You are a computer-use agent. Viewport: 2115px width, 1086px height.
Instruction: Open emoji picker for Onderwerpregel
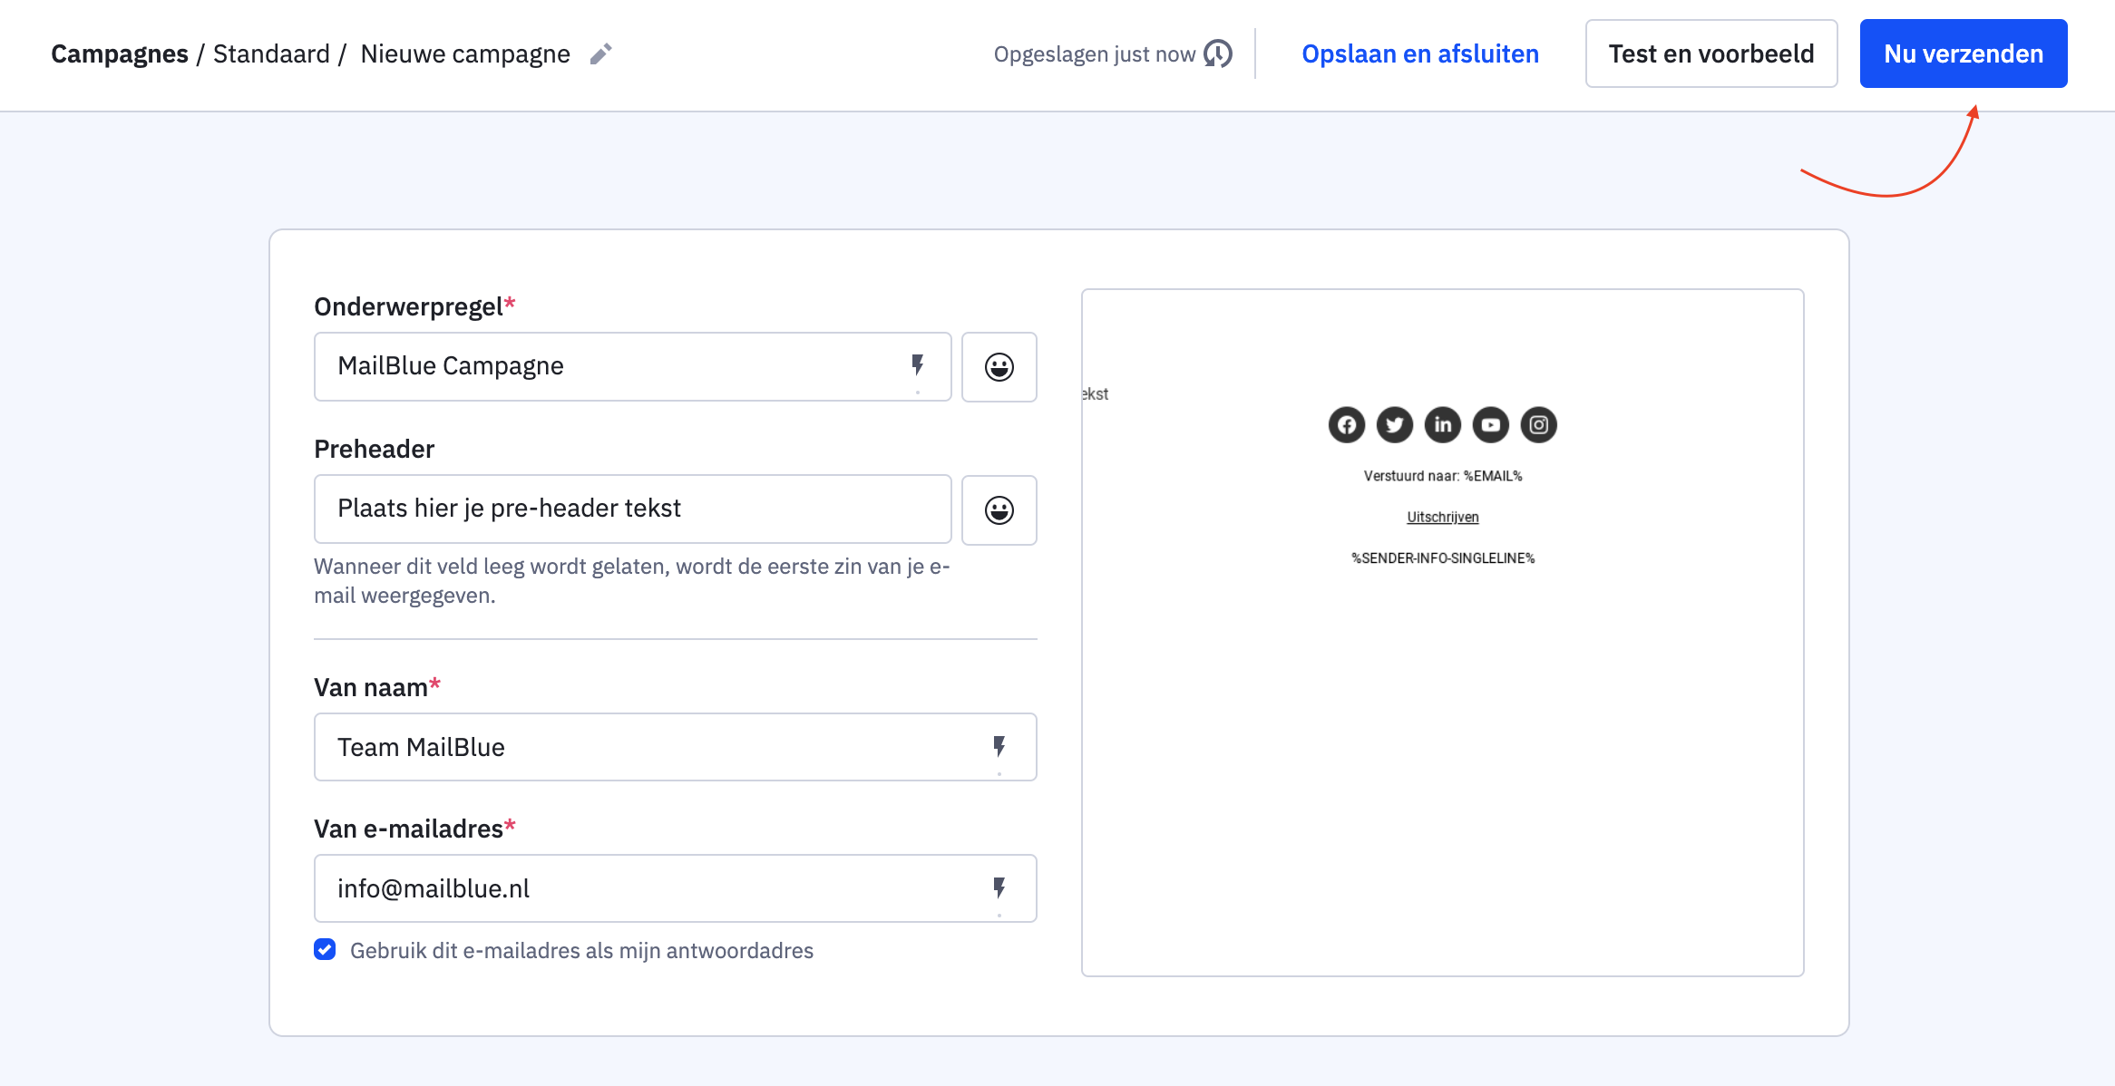coord(999,366)
